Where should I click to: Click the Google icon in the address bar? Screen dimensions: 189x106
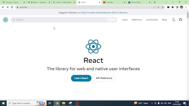pos(154,7)
